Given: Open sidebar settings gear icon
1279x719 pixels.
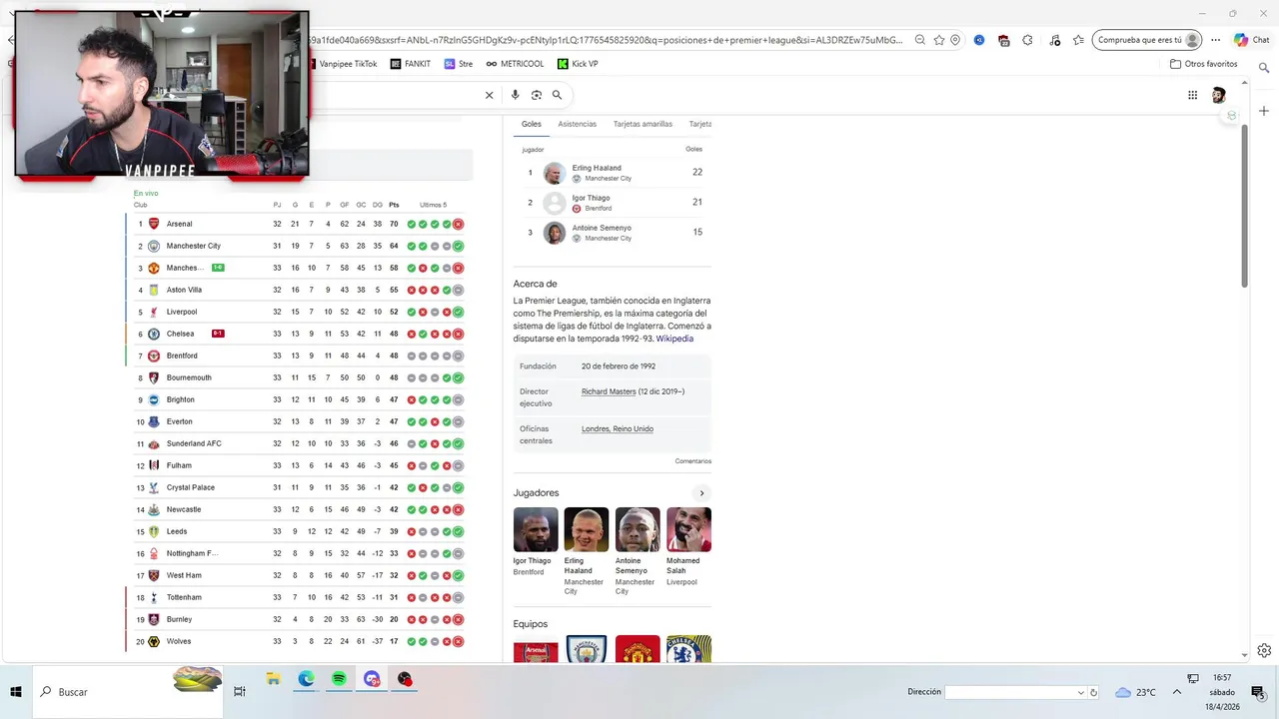Looking at the screenshot, I should 1264,650.
